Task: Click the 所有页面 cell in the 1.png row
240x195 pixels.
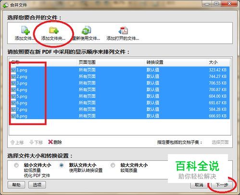Action: coord(87,70)
